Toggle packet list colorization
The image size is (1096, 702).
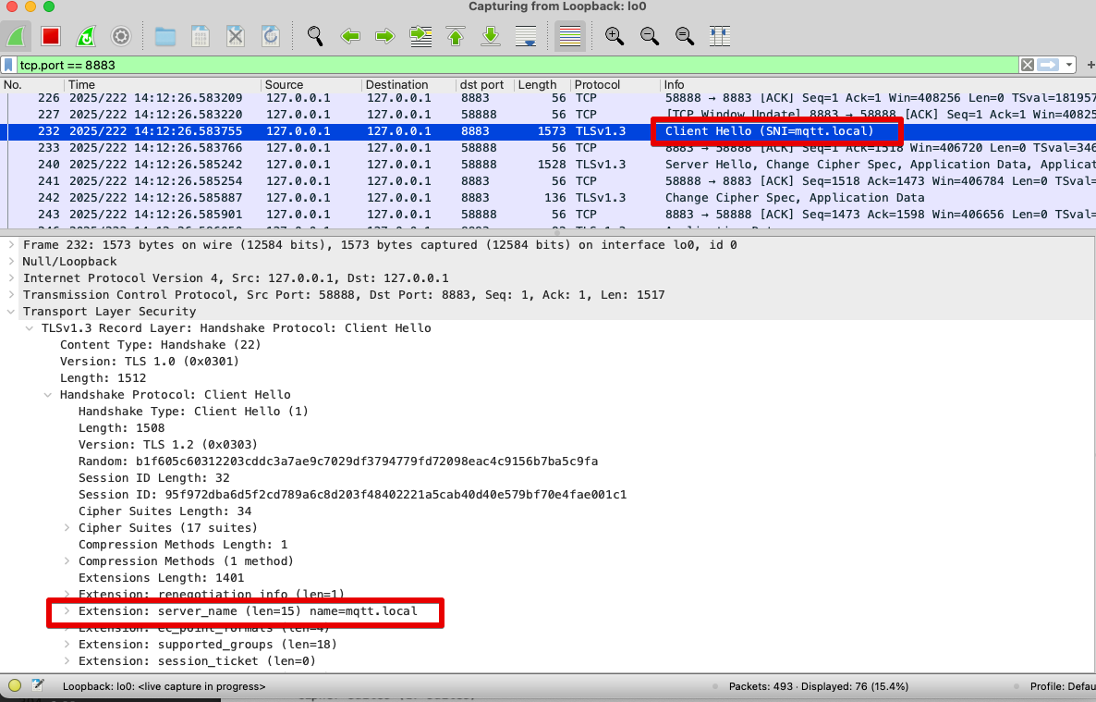point(569,36)
